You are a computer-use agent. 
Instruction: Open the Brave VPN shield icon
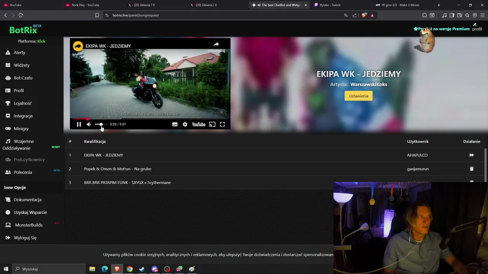[x=475, y=15]
